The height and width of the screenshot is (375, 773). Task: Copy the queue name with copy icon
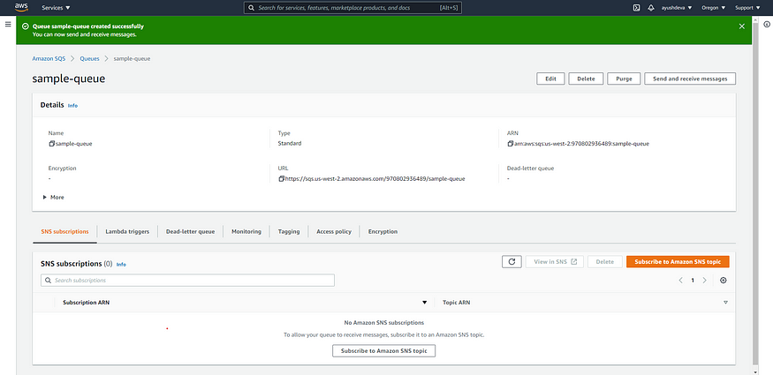(x=51, y=144)
